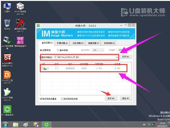Expand the image file path dropdown arrow

pos(117,57)
